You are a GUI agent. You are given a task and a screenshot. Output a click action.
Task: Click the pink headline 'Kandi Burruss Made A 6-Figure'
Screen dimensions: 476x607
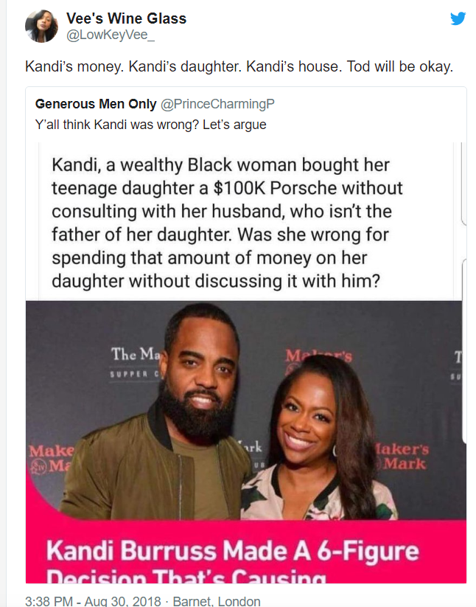tap(232, 550)
